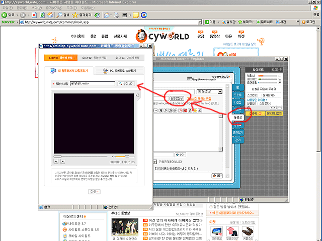The image size is (322, 241).
Task: Click the blue messenger toolbar icon
Action: pyautogui.click(x=144, y=15)
